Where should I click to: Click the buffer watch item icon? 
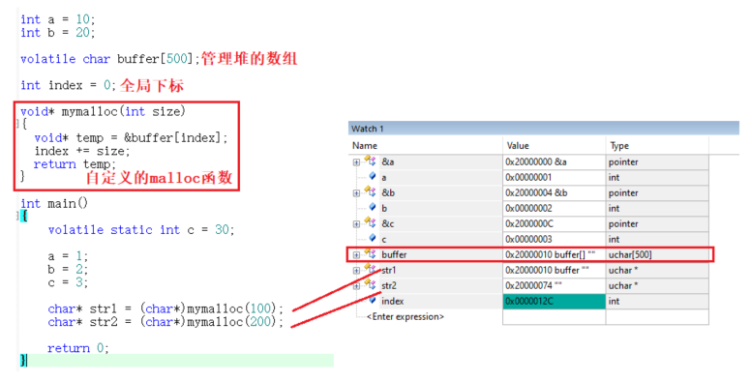click(x=370, y=253)
